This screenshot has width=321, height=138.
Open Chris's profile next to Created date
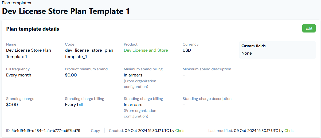point(180,131)
